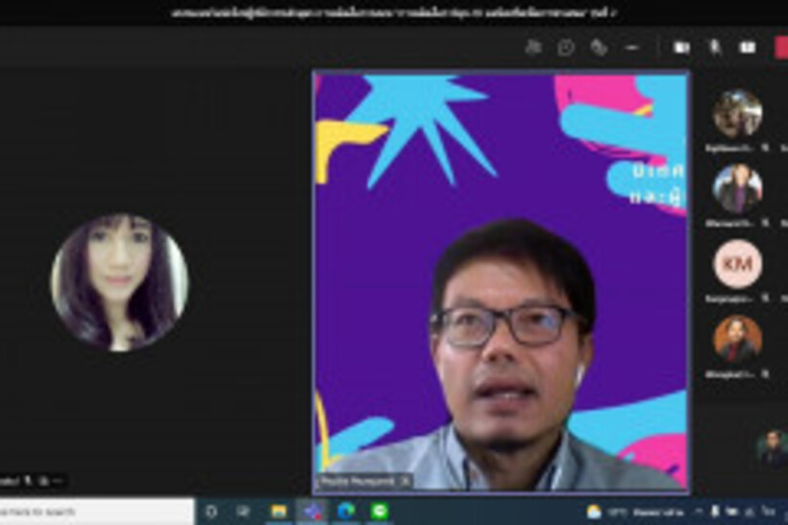Open the LINE app from taskbar
Image resolution: width=788 pixels, height=525 pixels.
(x=381, y=511)
